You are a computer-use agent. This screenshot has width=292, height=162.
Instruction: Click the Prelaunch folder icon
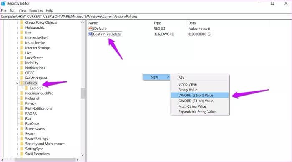click(x=22, y=98)
